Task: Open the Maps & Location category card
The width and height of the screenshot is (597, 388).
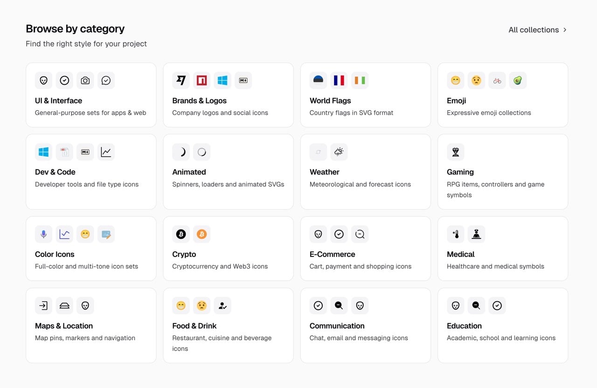Action: [91, 326]
